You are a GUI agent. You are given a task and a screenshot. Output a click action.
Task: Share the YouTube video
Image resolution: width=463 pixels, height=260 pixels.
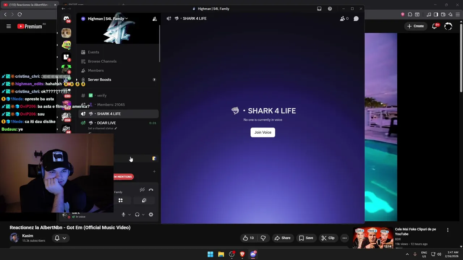282,238
